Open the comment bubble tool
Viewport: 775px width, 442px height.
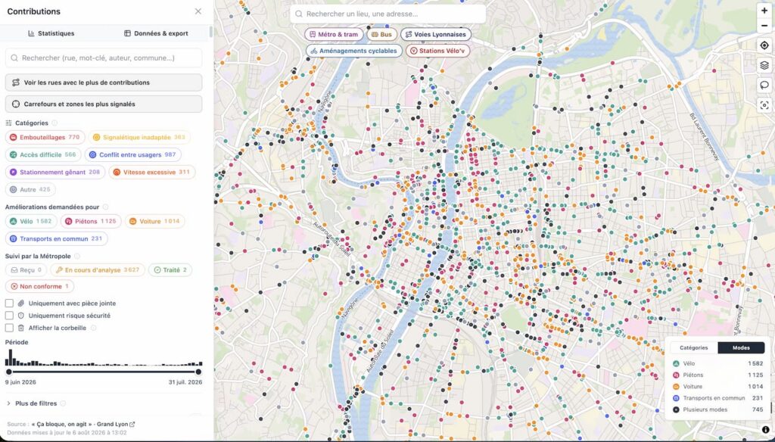[764, 85]
